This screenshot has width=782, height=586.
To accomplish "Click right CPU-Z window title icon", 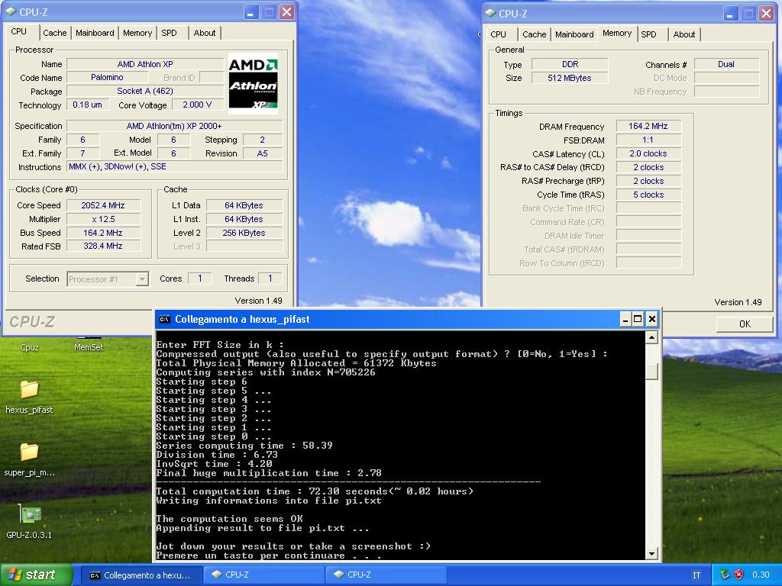I will click(x=491, y=14).
